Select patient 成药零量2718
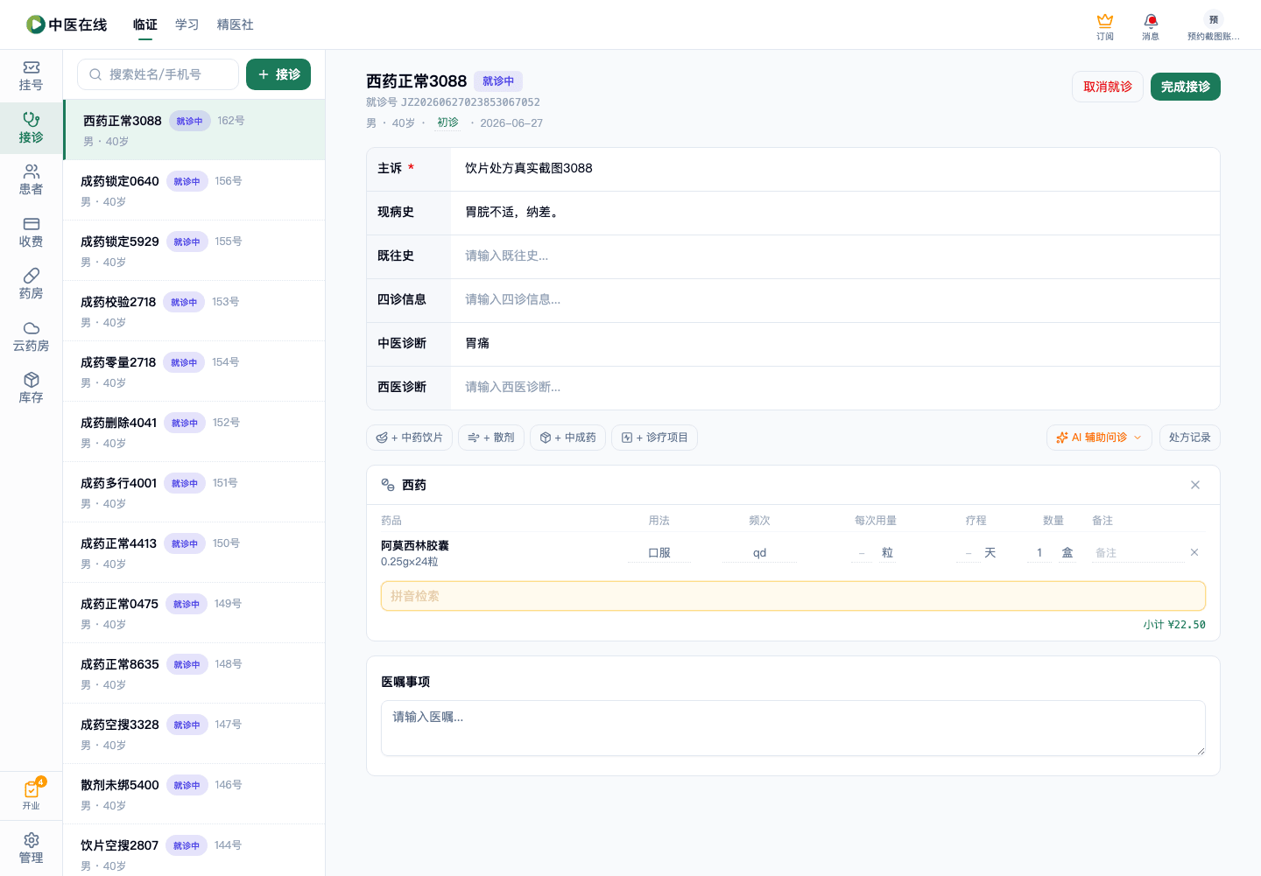This screenshot has height=876, width=1261. (194, 371)
